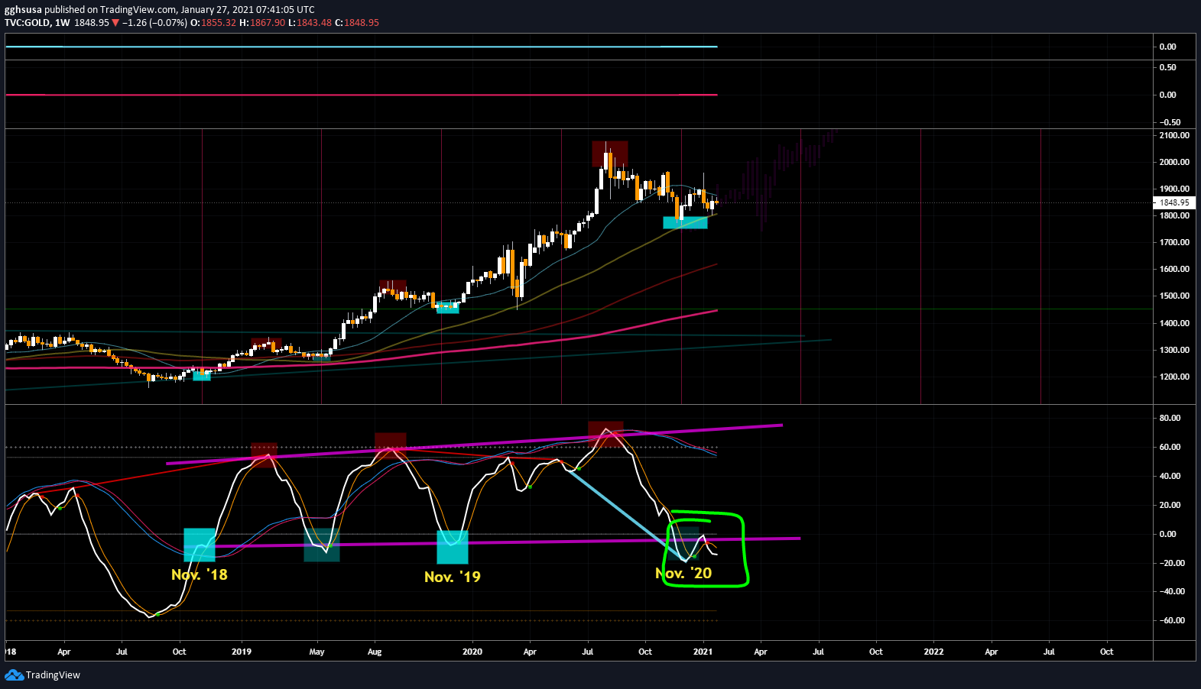Click the May label on time axis

(x=316, y=652)
